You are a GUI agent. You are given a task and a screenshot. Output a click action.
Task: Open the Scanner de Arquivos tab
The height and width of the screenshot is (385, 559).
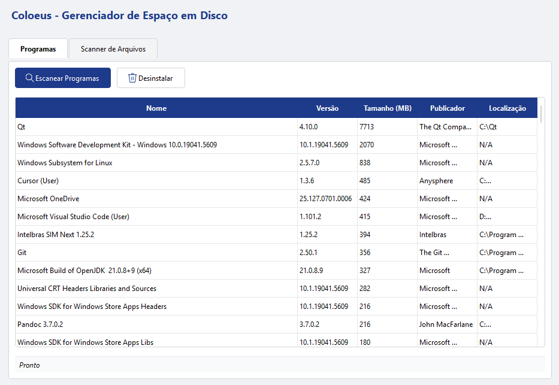tap(113, 48)
